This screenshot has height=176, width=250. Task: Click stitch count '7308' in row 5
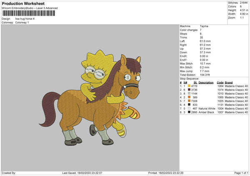(194, 101)
